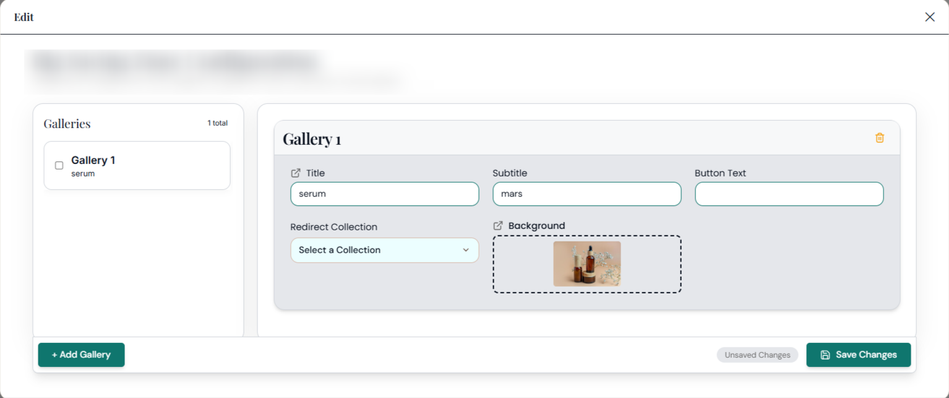
Task: Click the Unsaved Changes indicator
Action: click(x=757, y=355)
